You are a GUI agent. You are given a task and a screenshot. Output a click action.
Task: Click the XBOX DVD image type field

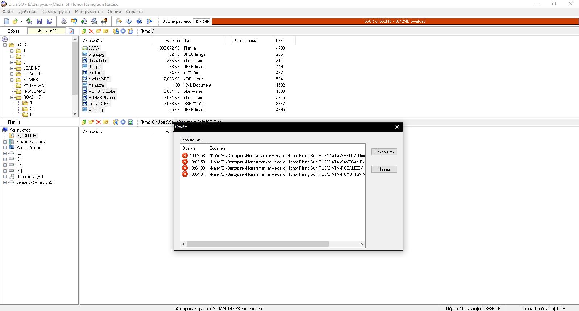click(47, 31)
